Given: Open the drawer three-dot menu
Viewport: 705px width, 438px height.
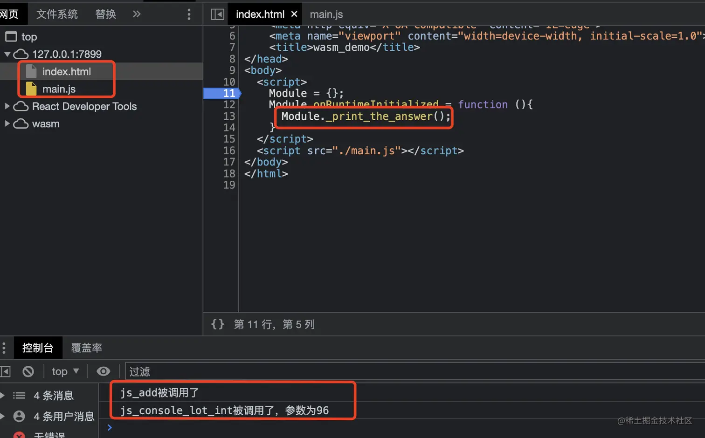Looking at the screenshot, I should click(4, 348).
